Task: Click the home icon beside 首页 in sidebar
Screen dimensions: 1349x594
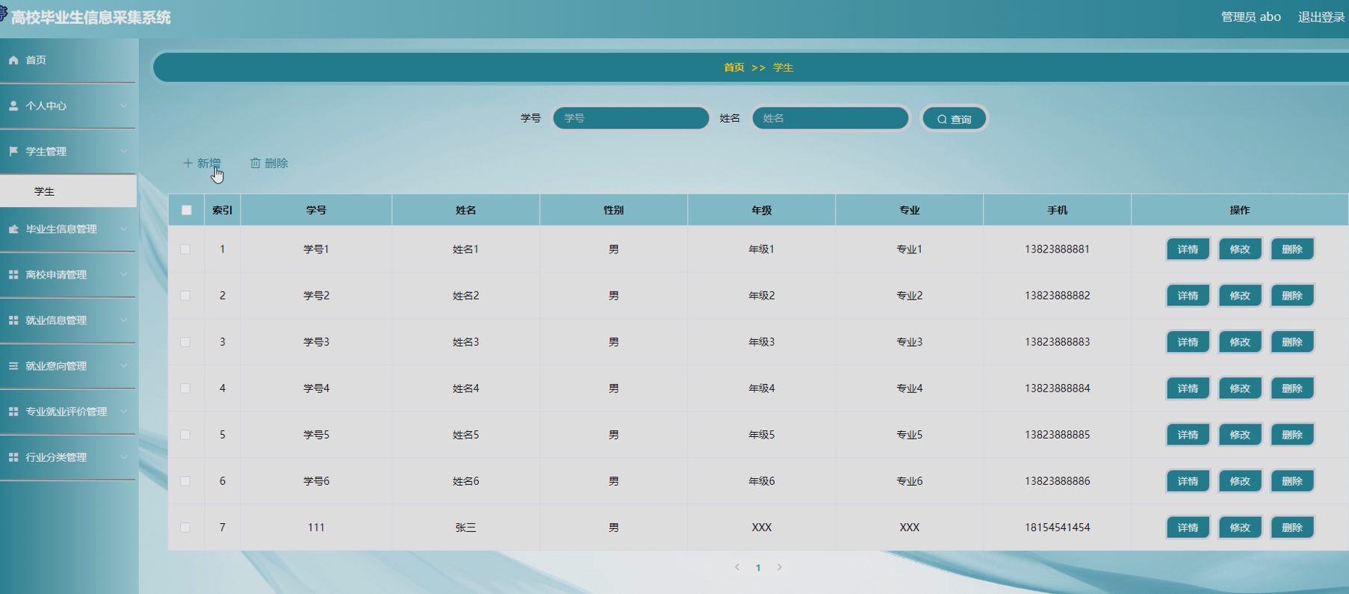Action: tap(13, 60)
